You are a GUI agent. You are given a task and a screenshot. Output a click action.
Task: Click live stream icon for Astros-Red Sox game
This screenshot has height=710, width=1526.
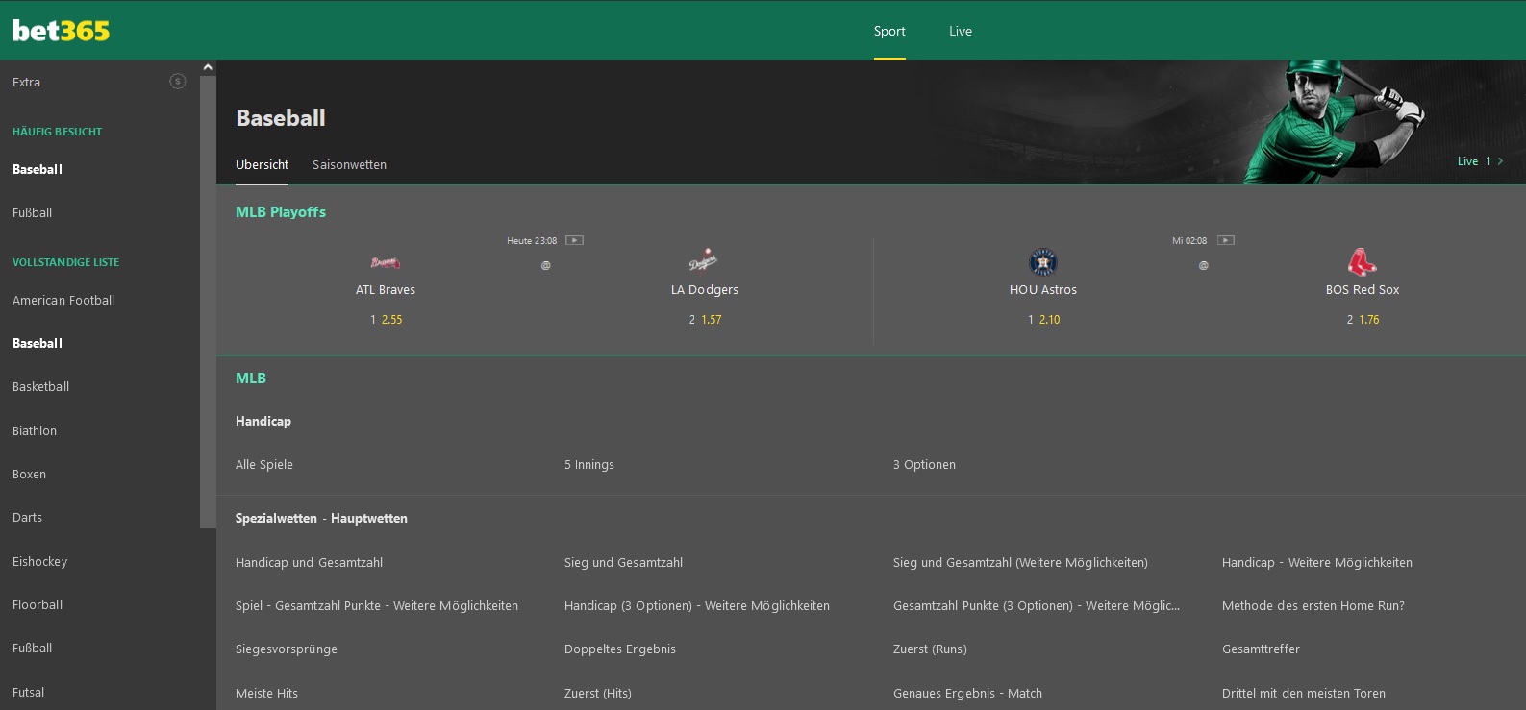(1226, 240)
